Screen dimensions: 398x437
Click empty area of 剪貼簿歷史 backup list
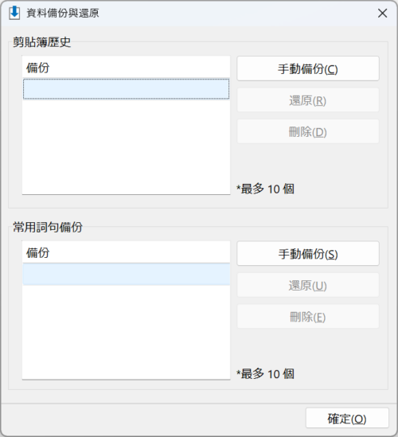(126, 146)
